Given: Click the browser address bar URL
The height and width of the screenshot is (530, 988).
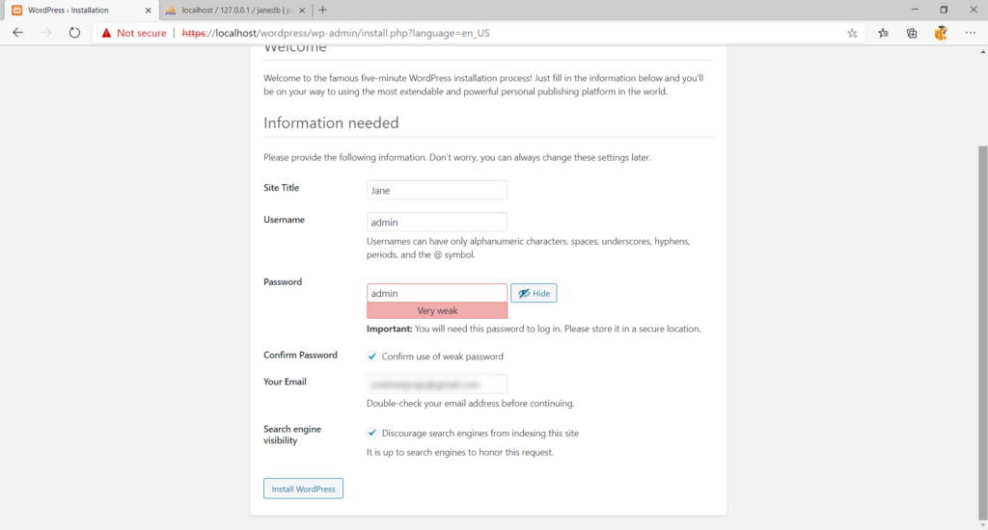Looking at the screenshot, I should pyautogui.click(x=336, y=34).
